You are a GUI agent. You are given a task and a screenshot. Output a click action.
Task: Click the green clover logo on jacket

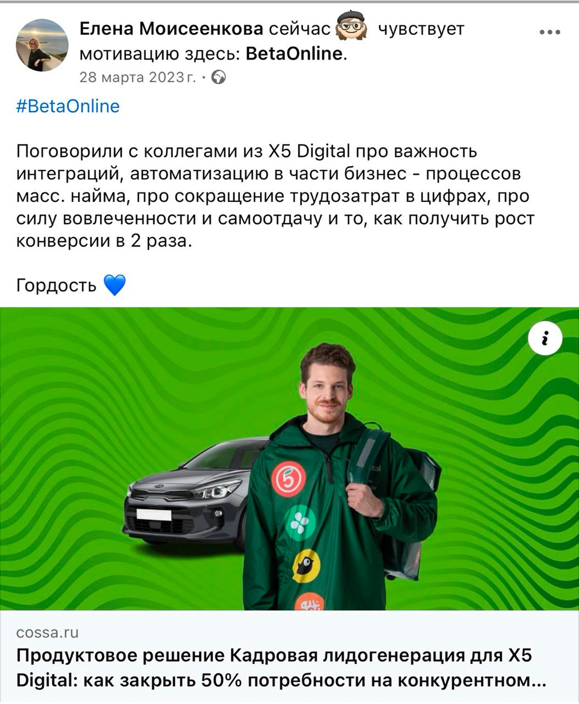pyautogui.click(x=300, y=522)
